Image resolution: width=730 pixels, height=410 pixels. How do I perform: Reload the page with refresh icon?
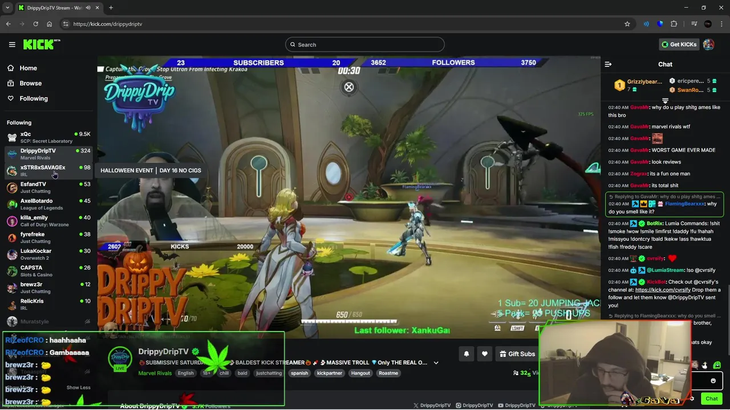tap(35, 24)
